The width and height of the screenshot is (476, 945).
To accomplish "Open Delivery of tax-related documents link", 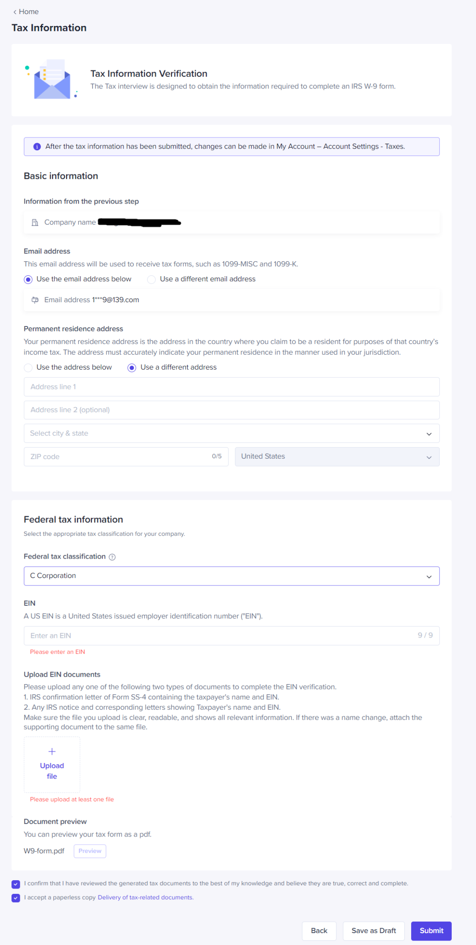I will [x=145, y=897].
